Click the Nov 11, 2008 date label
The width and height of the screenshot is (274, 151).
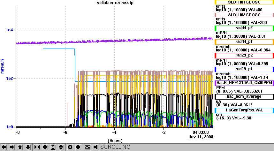(x=201, y=137)
